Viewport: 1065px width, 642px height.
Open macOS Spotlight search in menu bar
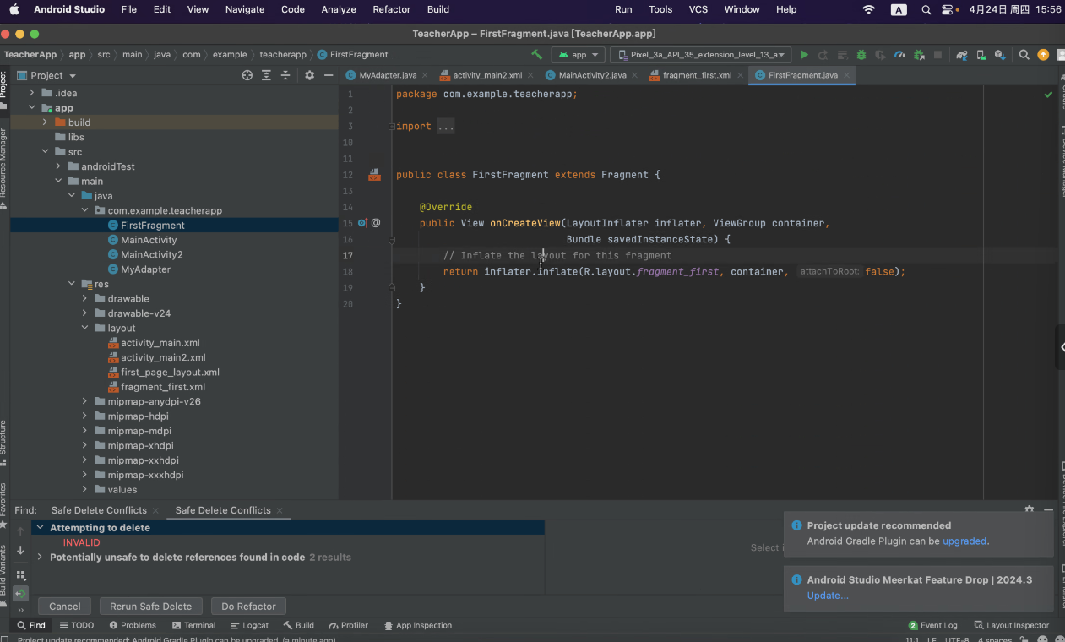(926, 9)
